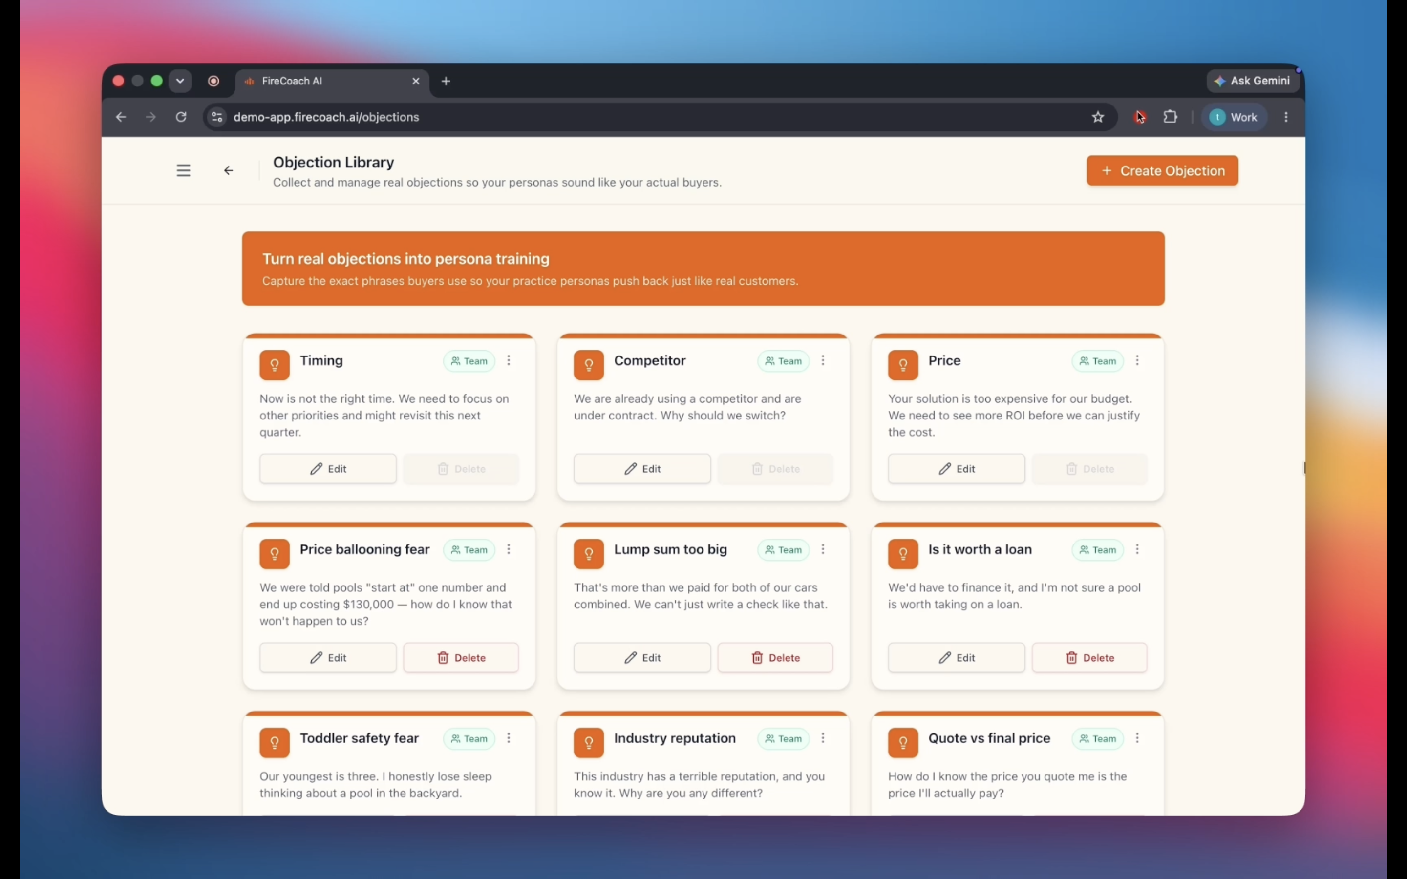Bookmark this page with the star icon
The width and height of the screenshot is (1407, 879).
click(x=1097, y=117)
